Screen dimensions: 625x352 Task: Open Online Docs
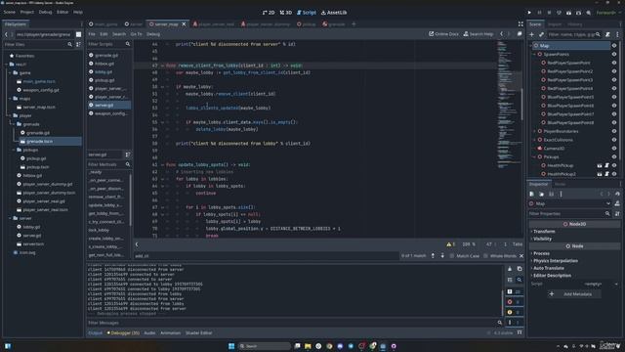point(443,34)
